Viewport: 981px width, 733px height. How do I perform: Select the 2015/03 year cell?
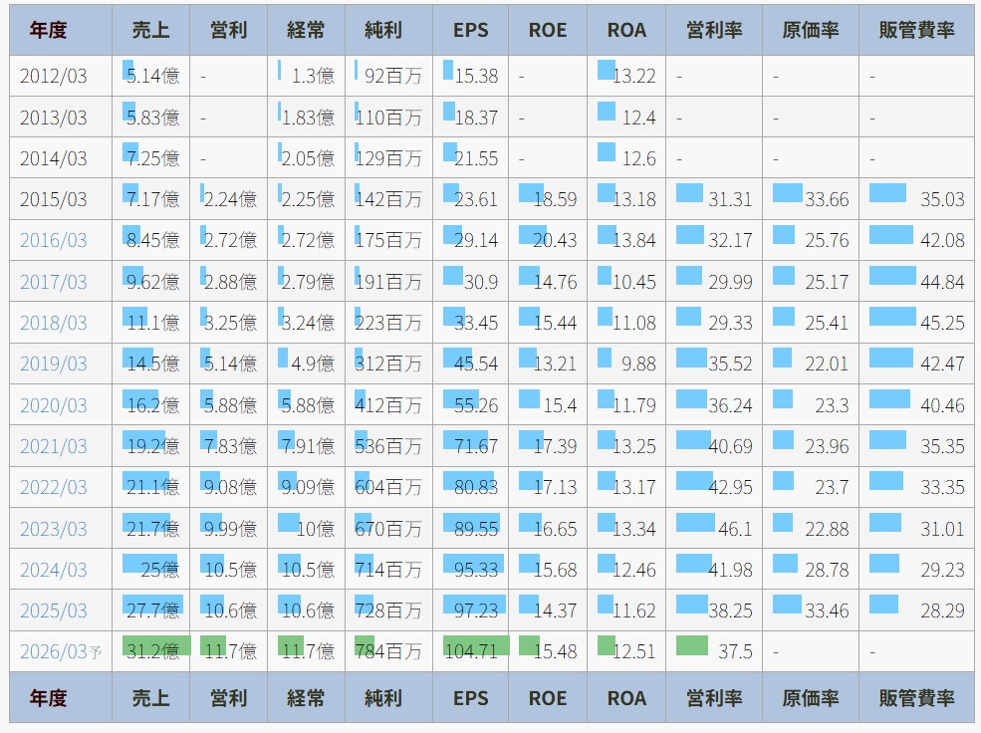[x=61, y=199]
